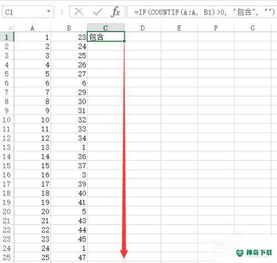This screenshot has height=263, width=277.
Task: Select row 25 header
Action: tap(7, 257)
